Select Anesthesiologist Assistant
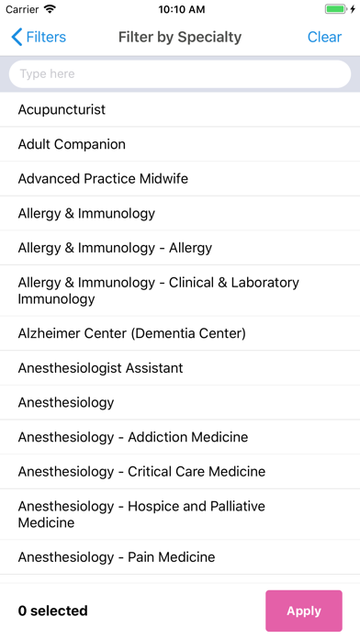Screen dimensions: 360x639 click(180, 368)
